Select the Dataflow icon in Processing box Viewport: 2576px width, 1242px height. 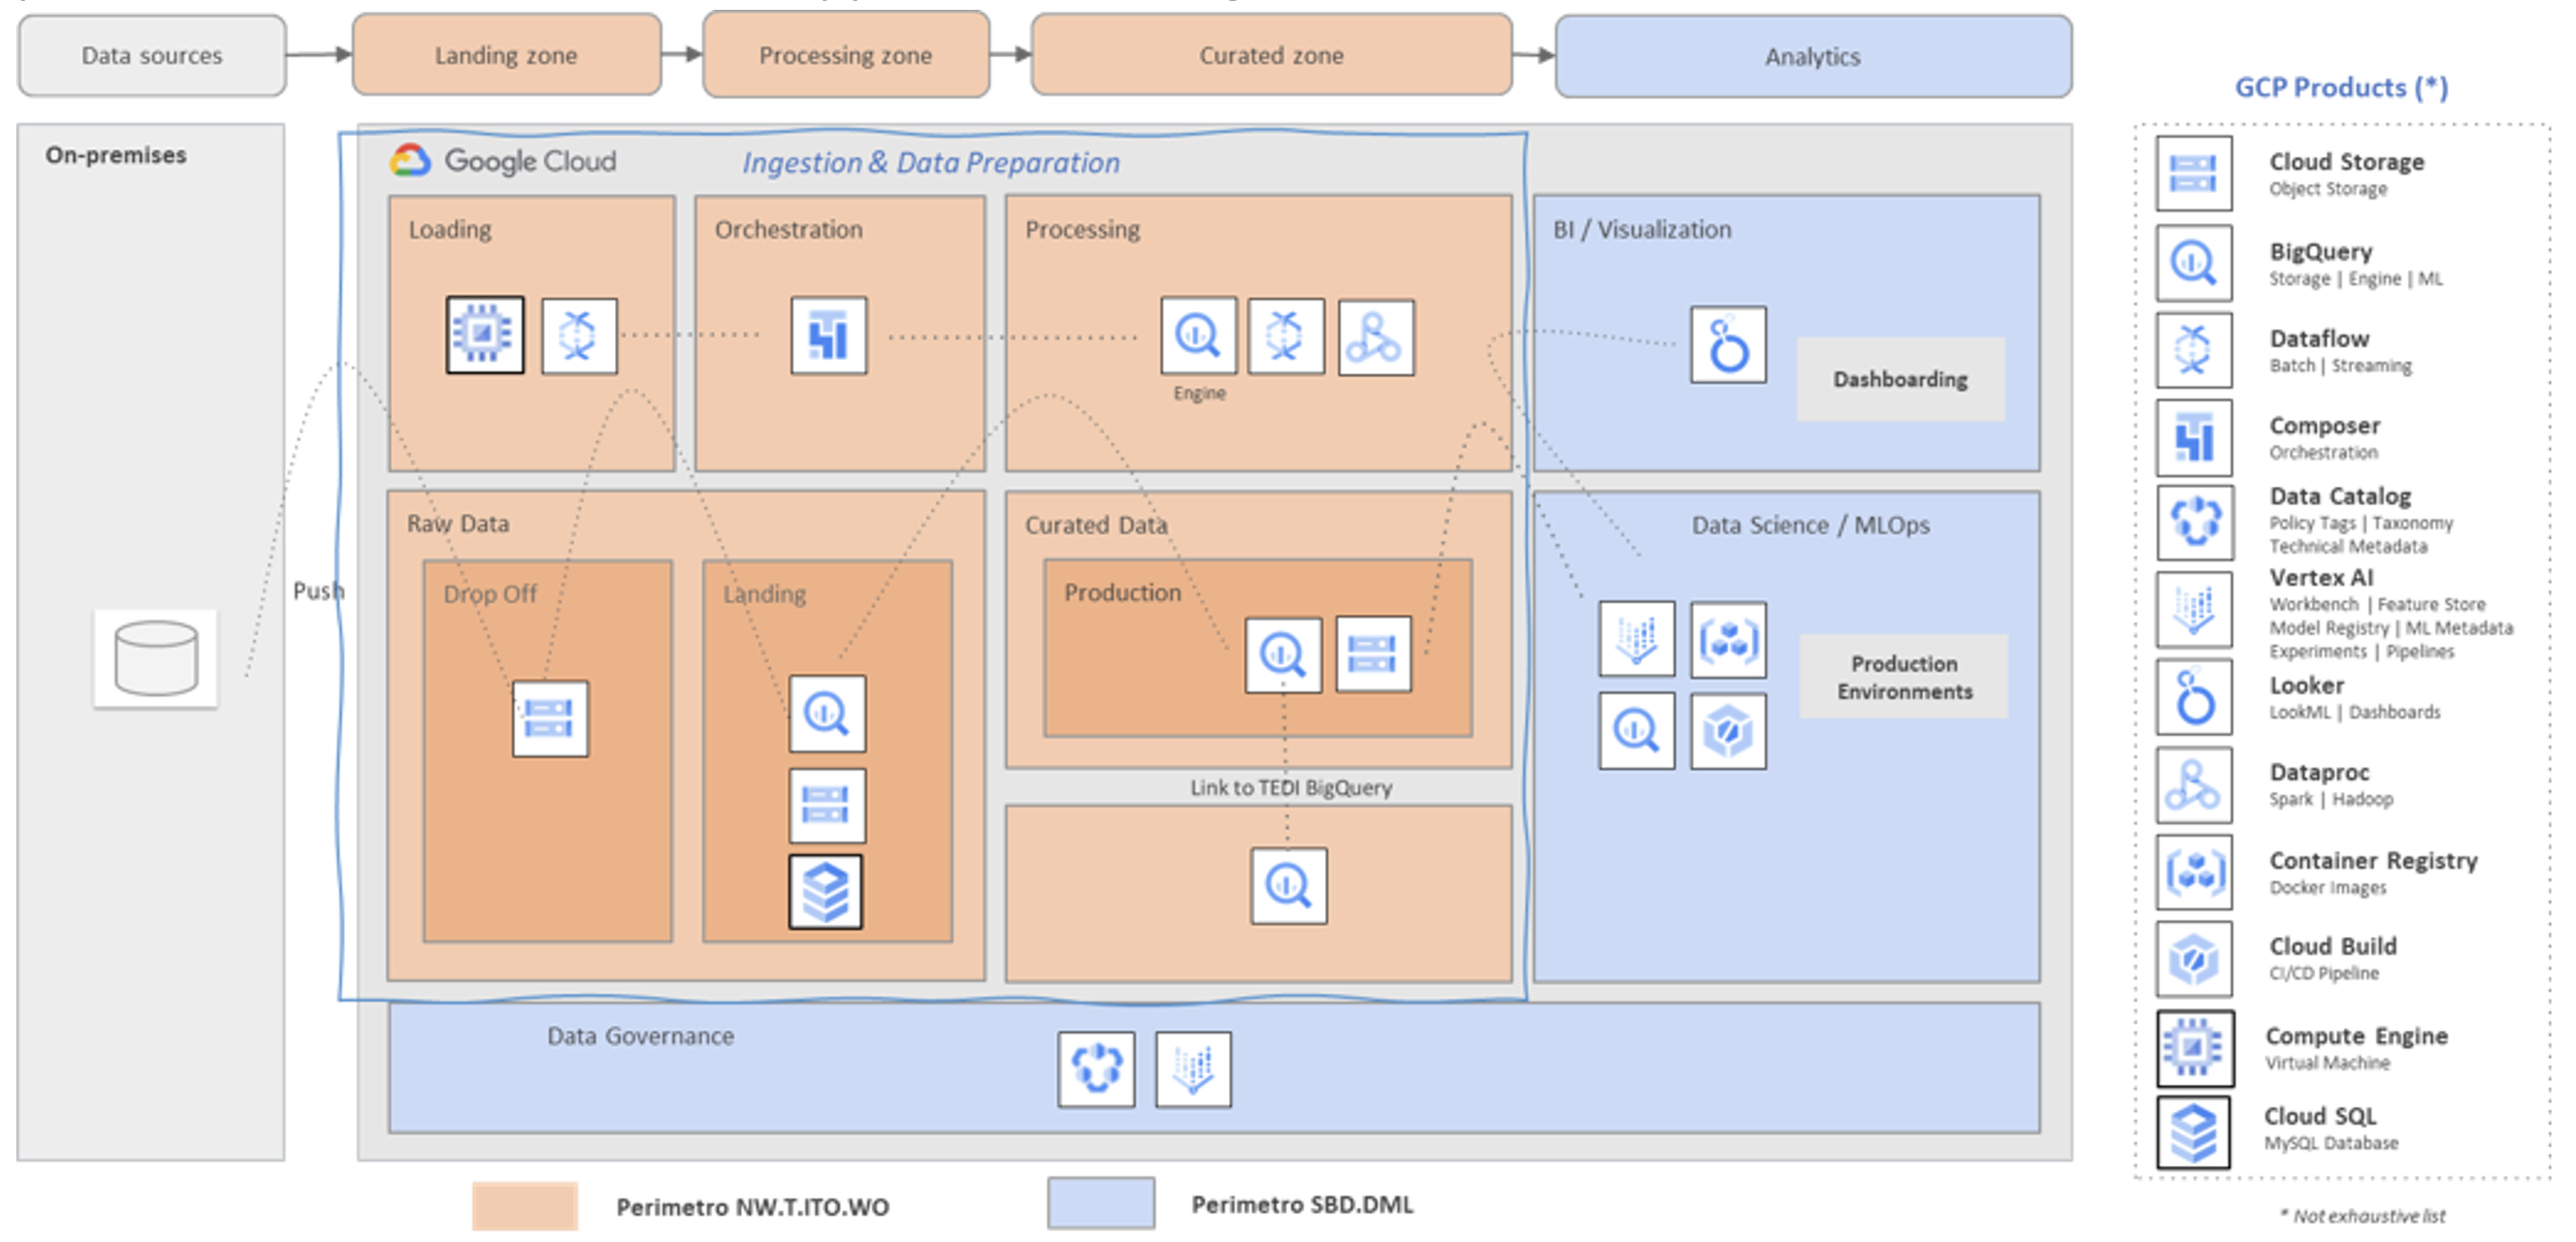coord(1286,336)
